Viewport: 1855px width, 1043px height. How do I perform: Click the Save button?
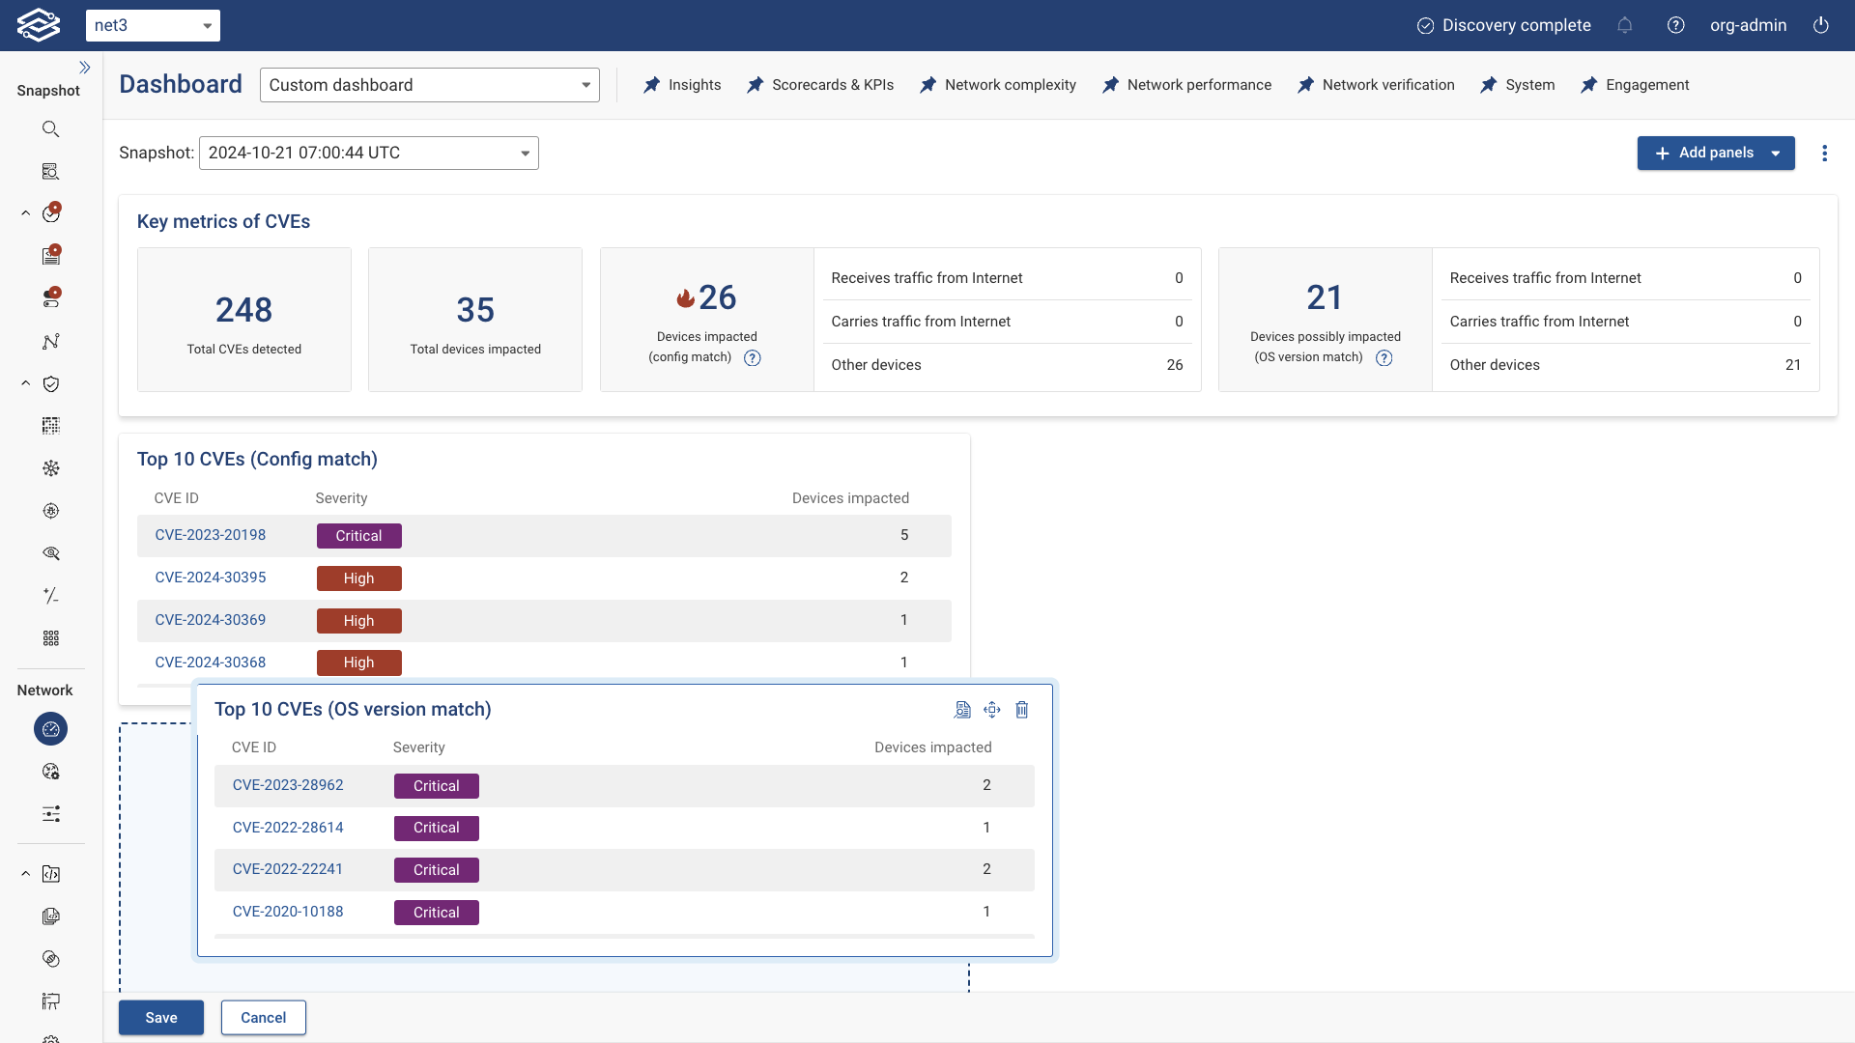click(x=160, y=1018)
